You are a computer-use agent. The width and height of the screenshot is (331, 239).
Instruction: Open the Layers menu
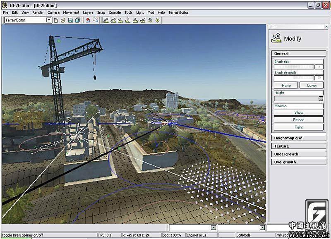coord(88,12)
